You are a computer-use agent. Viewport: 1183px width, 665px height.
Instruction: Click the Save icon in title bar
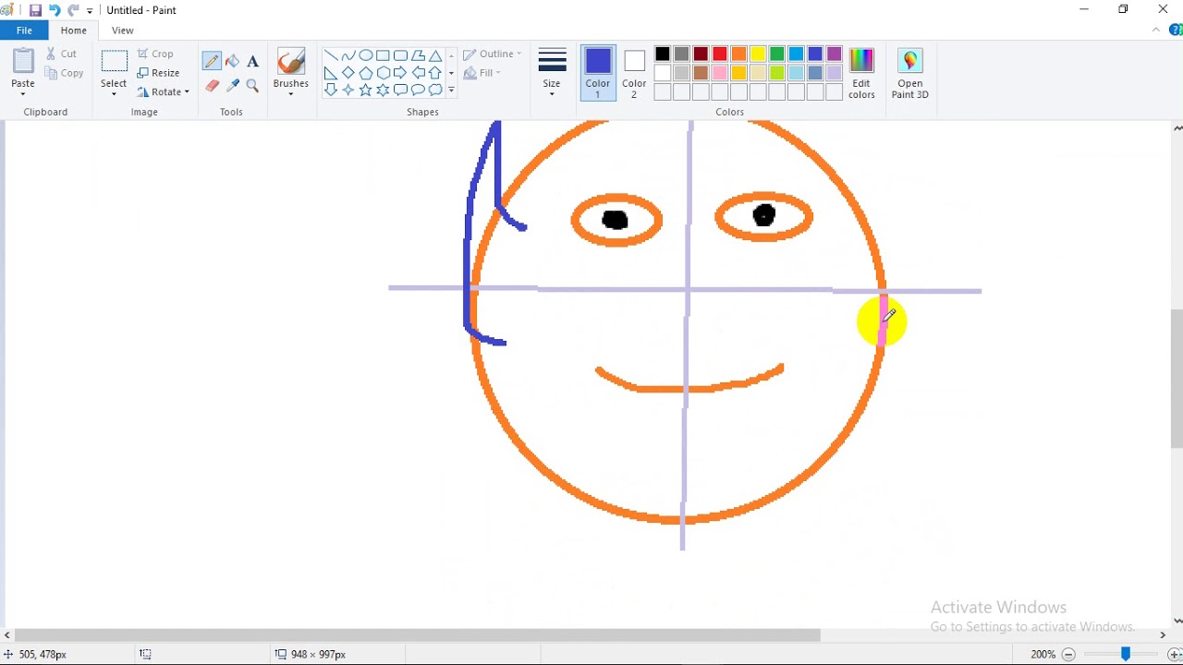pyautogui.click(x=35, y=10)
